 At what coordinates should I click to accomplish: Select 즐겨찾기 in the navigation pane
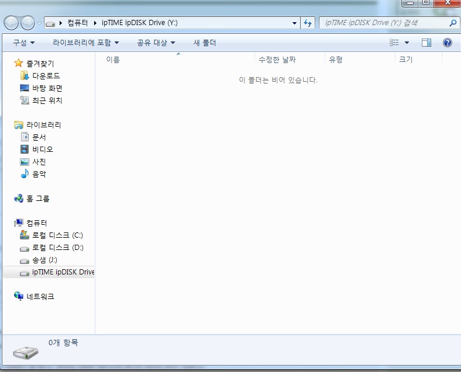pyautogui.click(x=40, y=64)
